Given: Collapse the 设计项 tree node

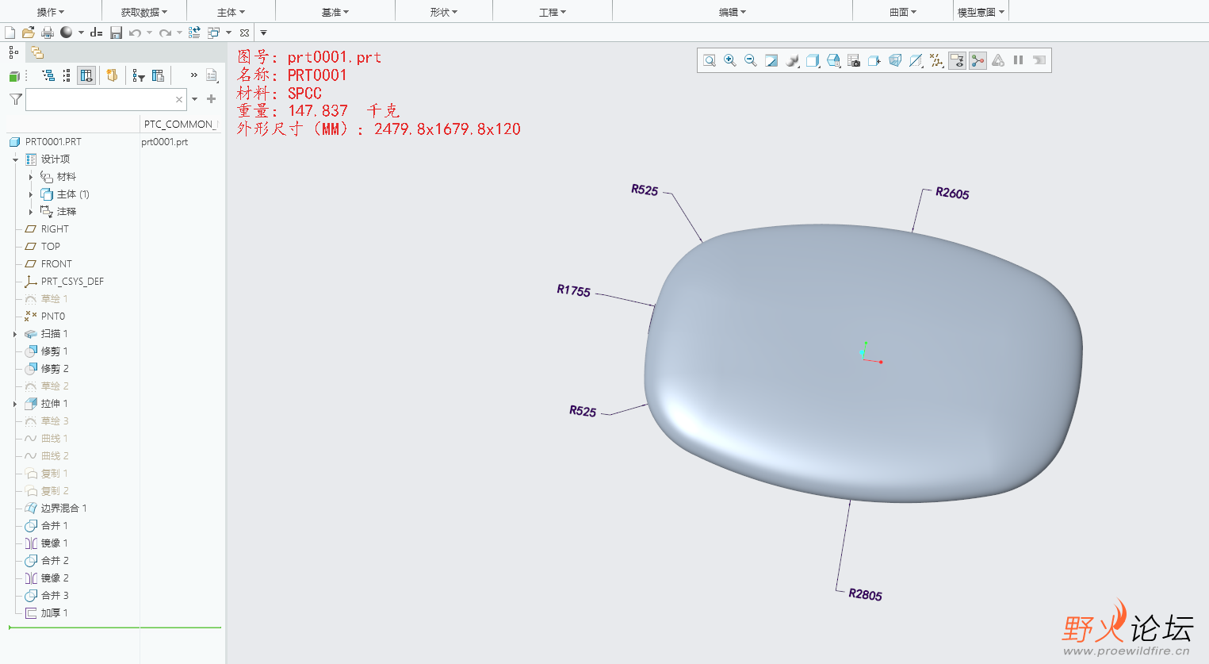Looking at the screenshot, I should click(x=15, y=159).
